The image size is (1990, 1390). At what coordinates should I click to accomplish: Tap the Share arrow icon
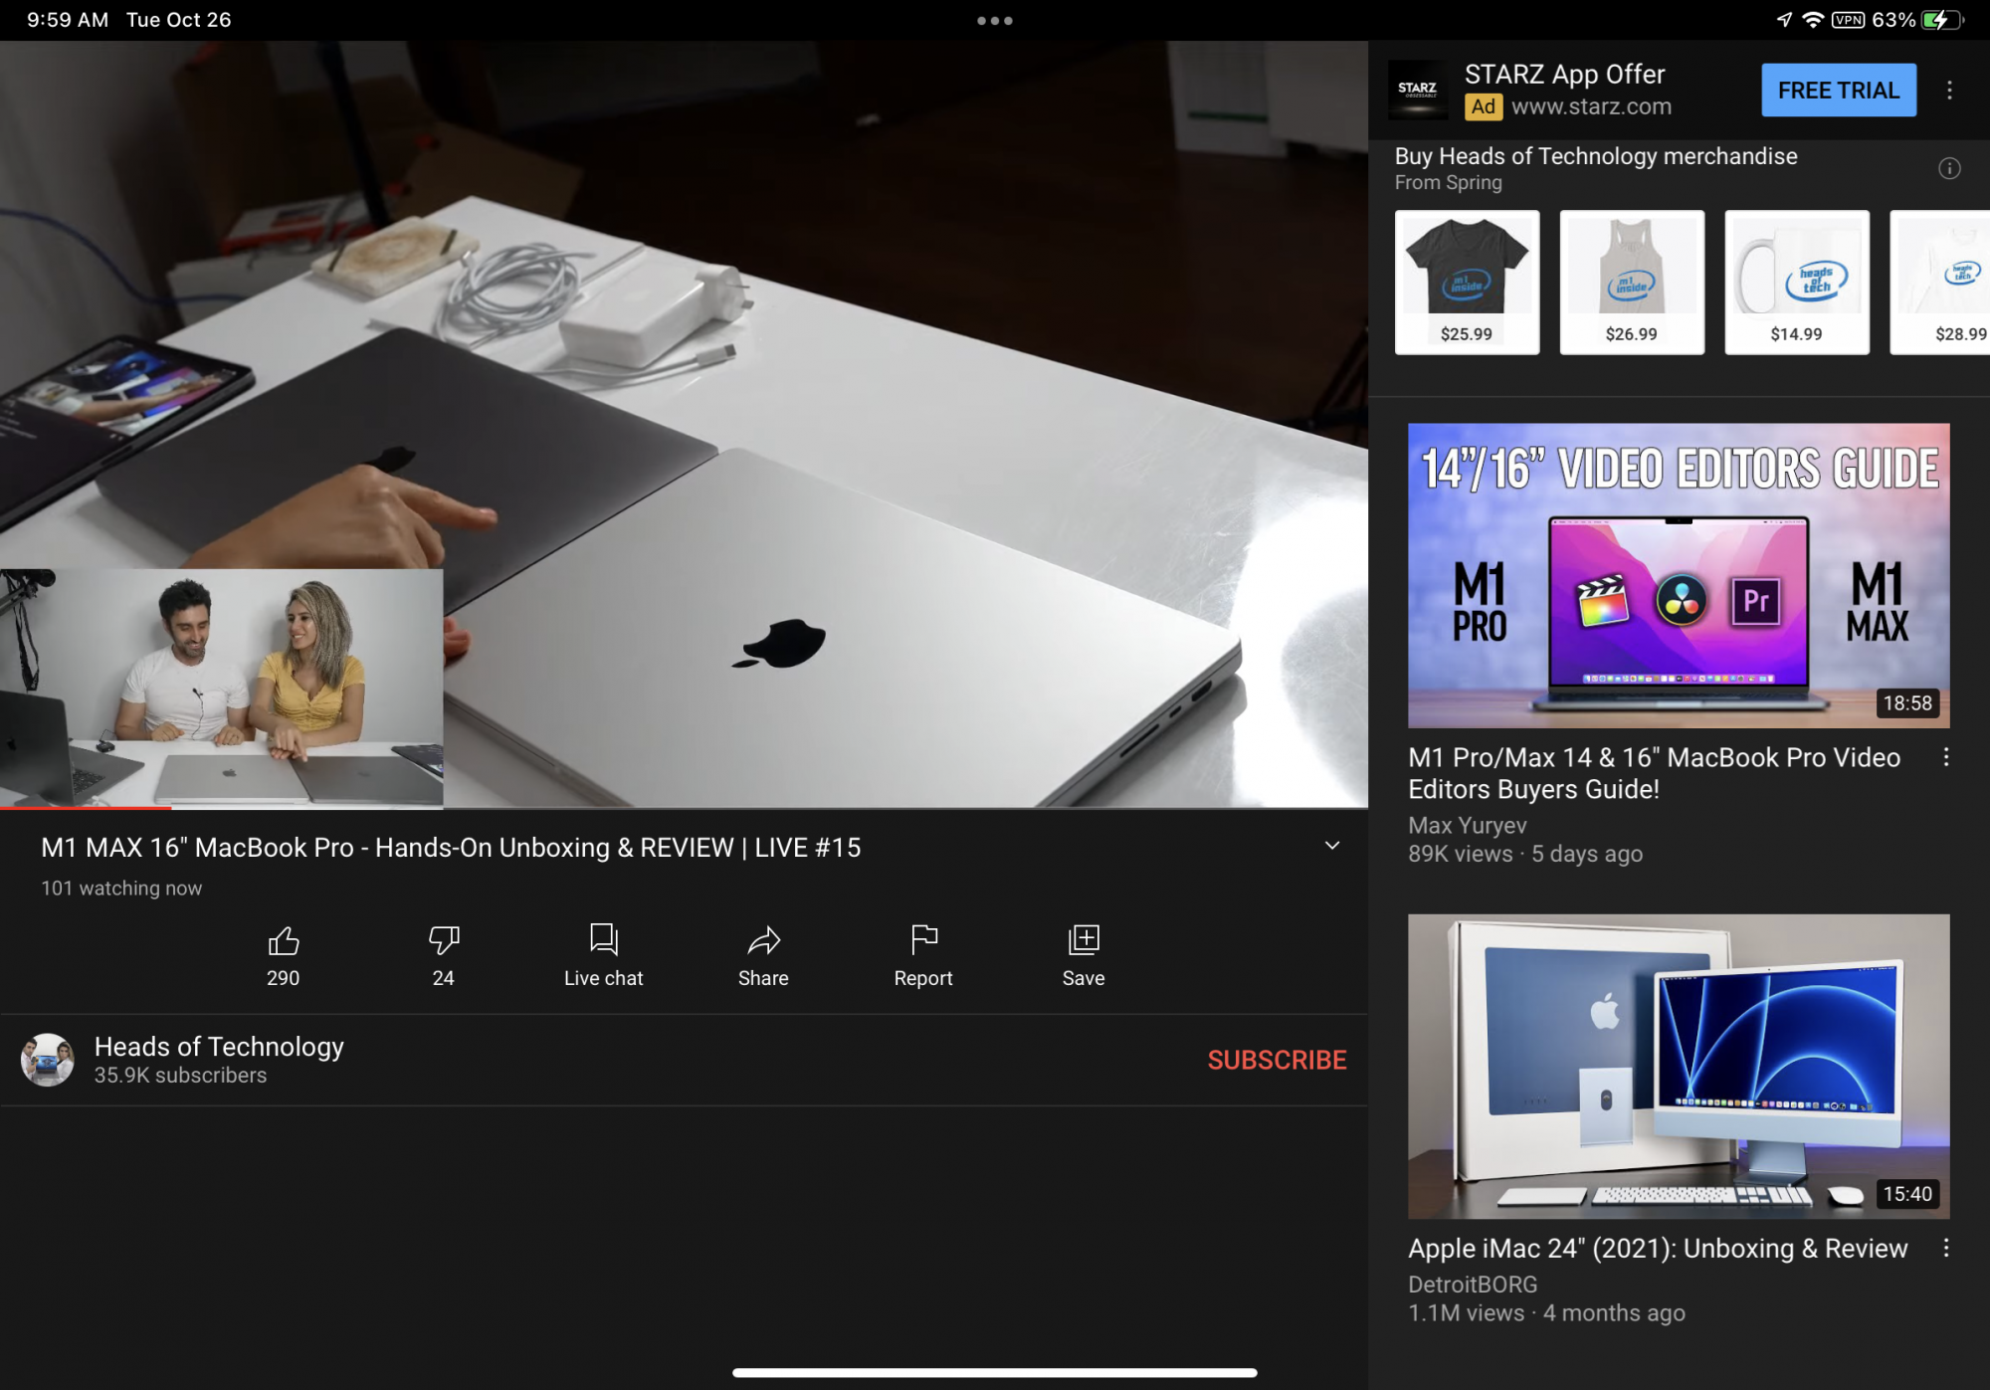[763, 940]
